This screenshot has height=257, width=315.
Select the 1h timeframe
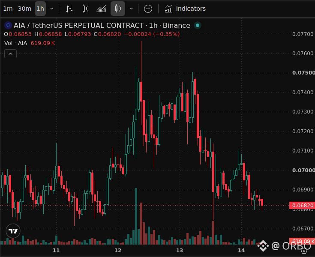tap(40, 9)
